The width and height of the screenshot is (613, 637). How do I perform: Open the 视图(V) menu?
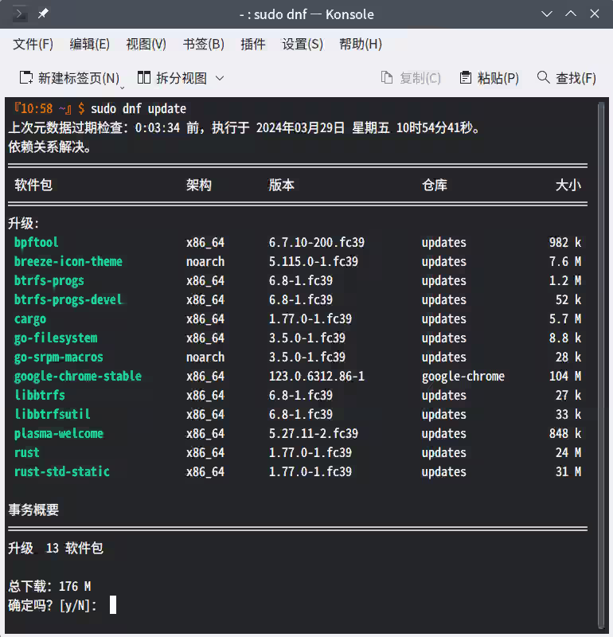pyautogui.click(x=146, y=45)
